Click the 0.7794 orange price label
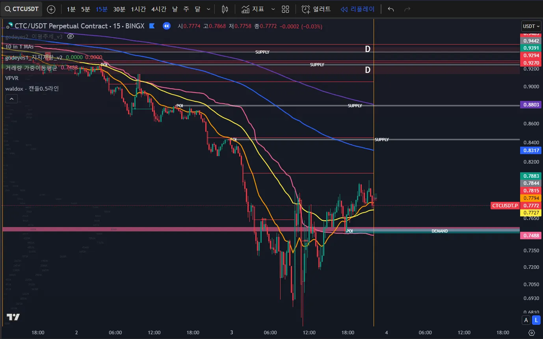This screenshot has width=543, height=339. [531, 198]
